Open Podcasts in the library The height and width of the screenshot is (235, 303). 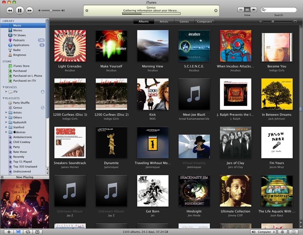click(23, 40)
